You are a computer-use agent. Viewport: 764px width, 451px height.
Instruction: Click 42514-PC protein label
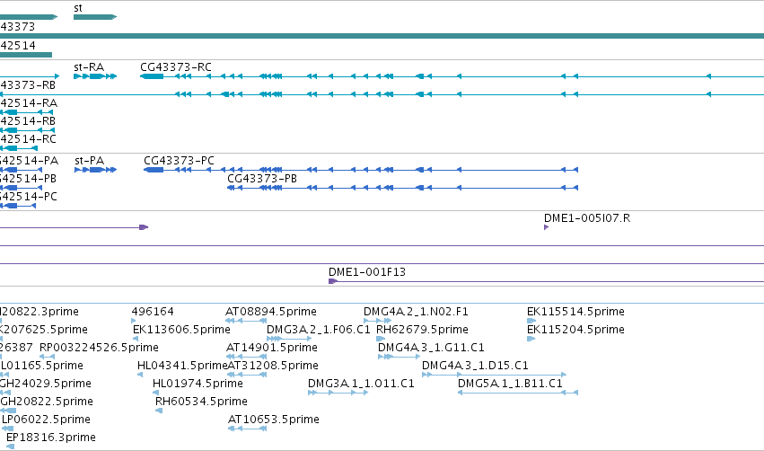pyautogui.click(x=28, y=197)
